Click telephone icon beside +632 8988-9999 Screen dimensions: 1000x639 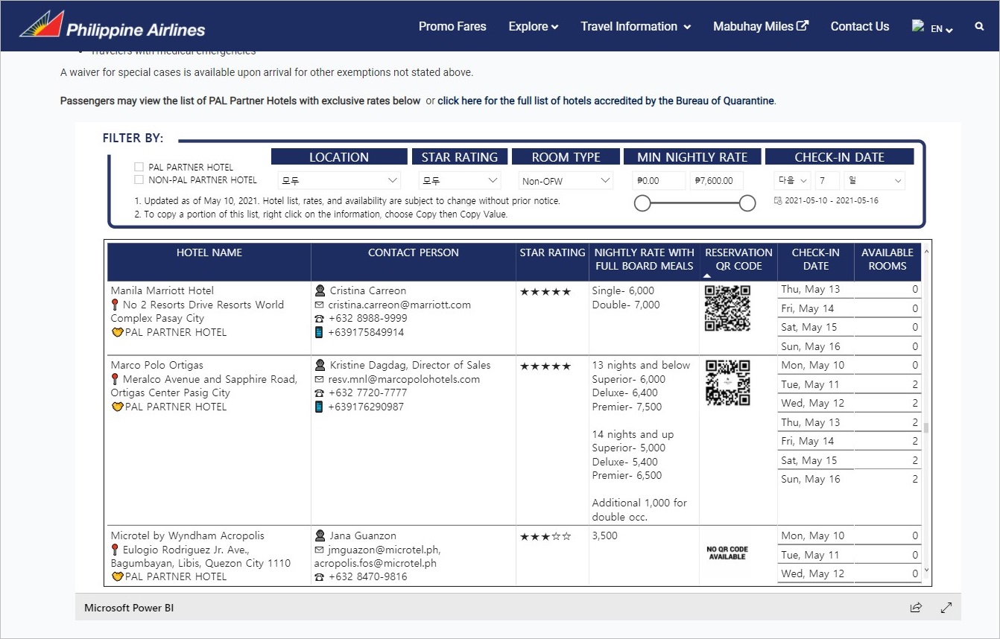point(319,318)
